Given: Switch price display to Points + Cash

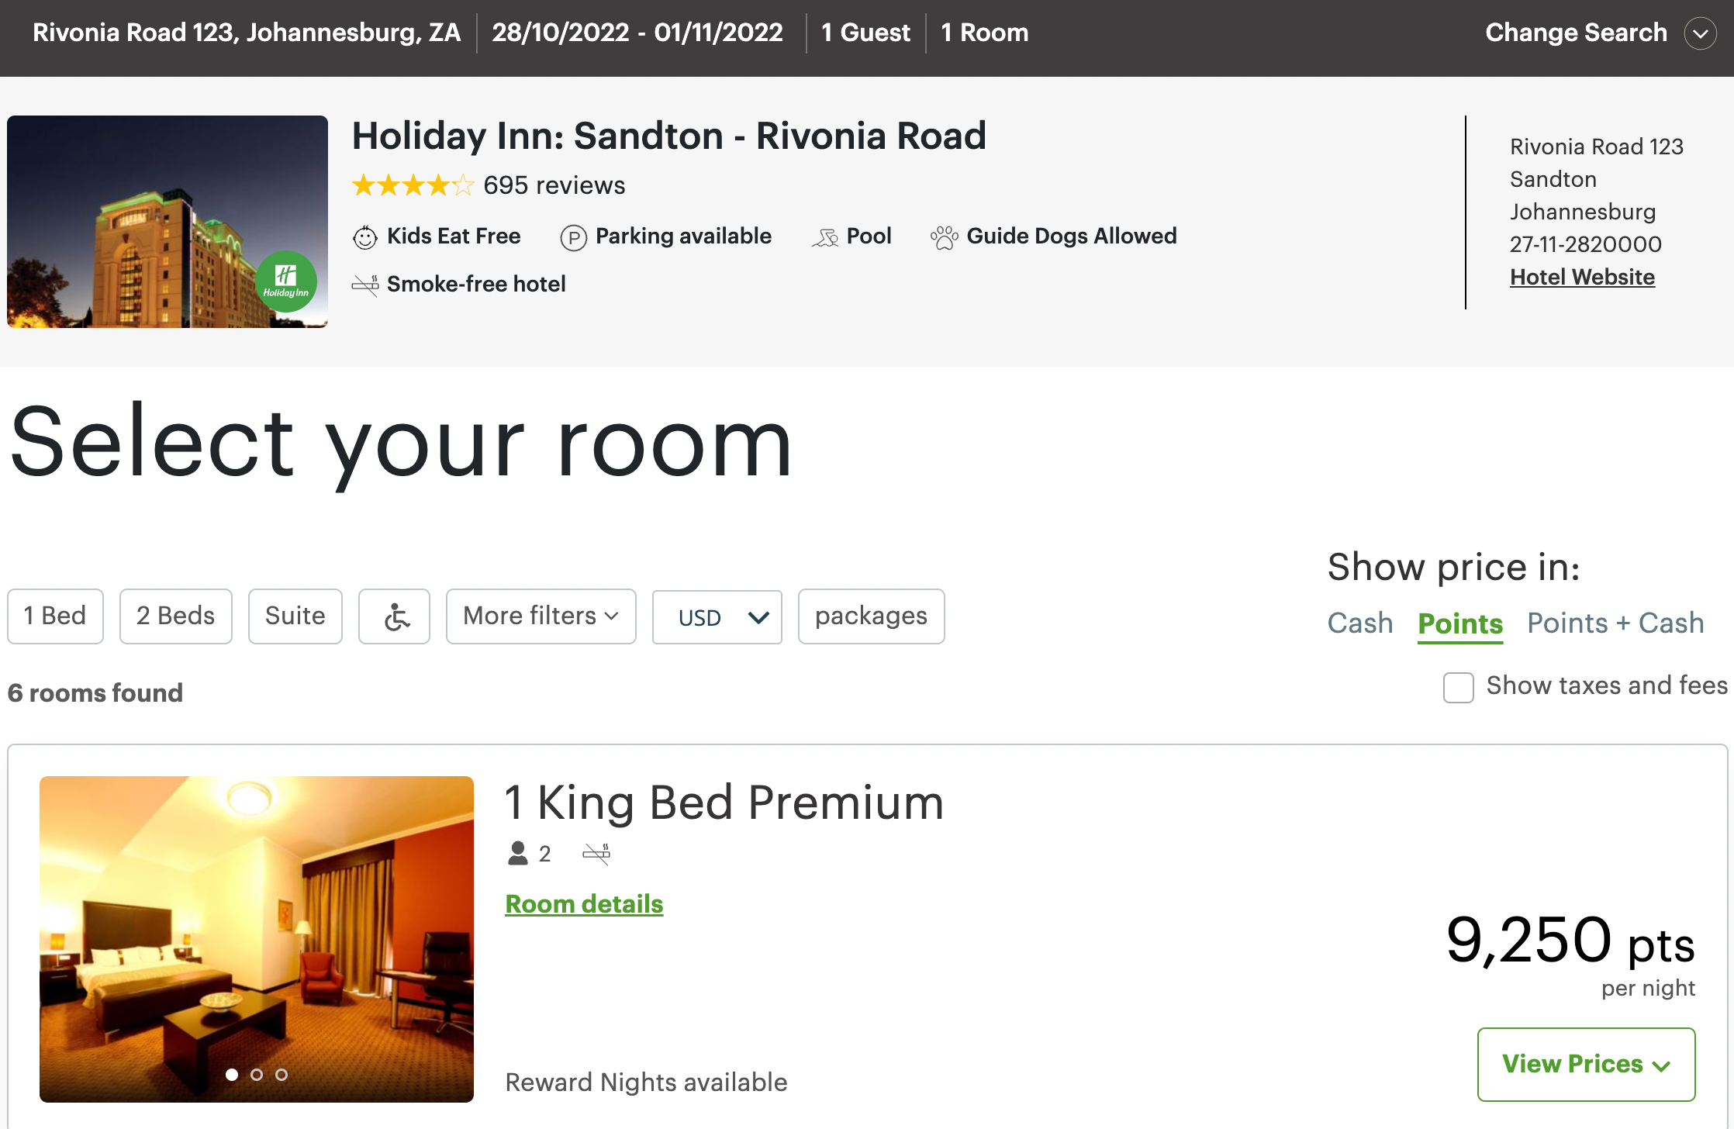Looking at the screenshot, I should [1615, 623].
